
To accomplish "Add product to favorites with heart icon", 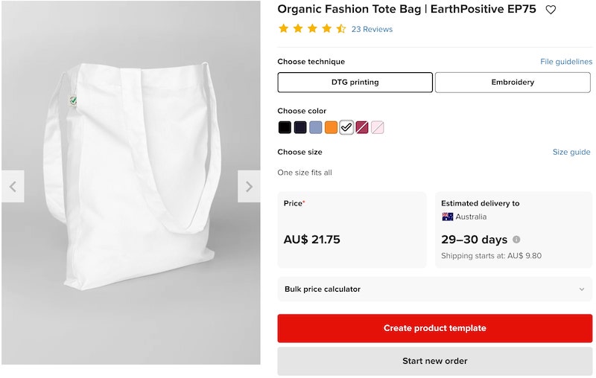I will (551, 10).
